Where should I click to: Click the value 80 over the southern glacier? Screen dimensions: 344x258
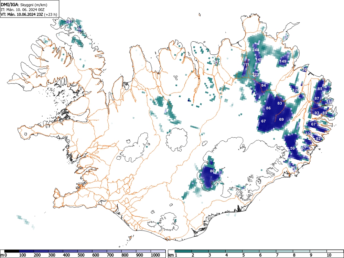(x=212, y=171)
